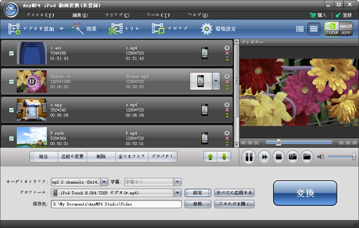Open device profile dropdown for flower.ts
This screenshot has height=228, width=359.
[x=216, y=81]
